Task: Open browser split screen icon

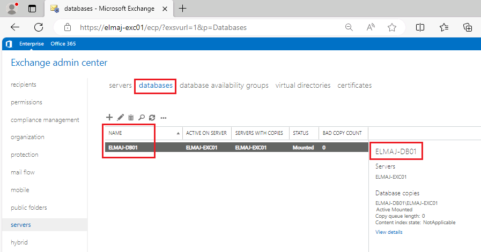Action: tap(420, 27)
